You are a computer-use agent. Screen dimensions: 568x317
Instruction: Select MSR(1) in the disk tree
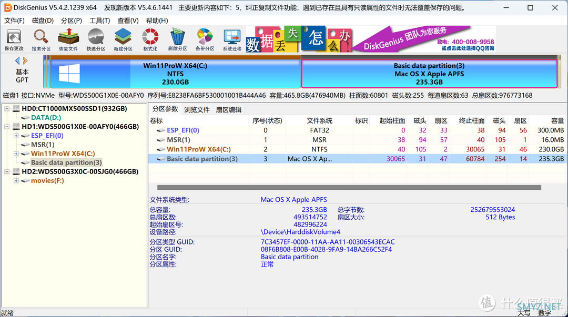pyautogui.click(x=43, y=145)
